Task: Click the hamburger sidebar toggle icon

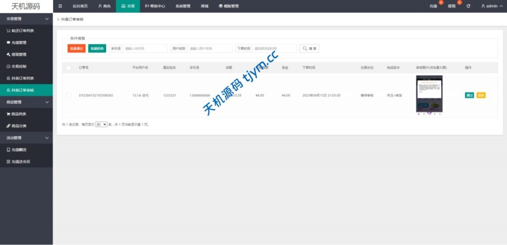Action: [60, 6]
